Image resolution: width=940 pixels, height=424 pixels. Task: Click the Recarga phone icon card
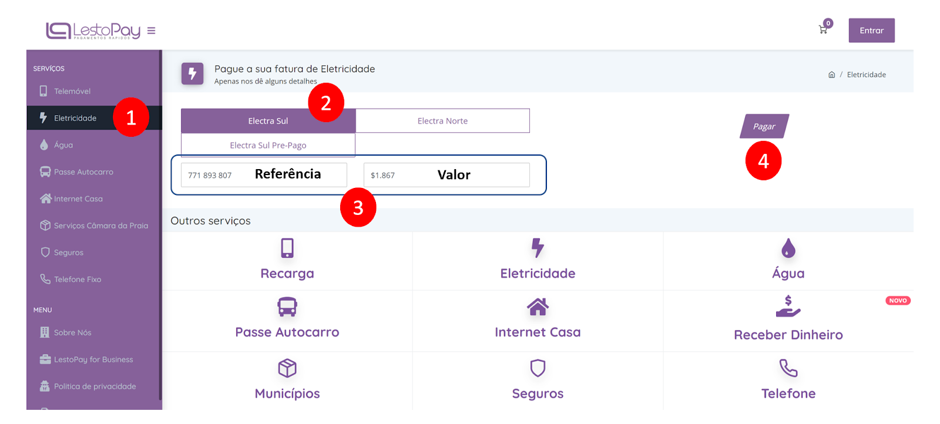pyautogui.click(x=287, y=248)
